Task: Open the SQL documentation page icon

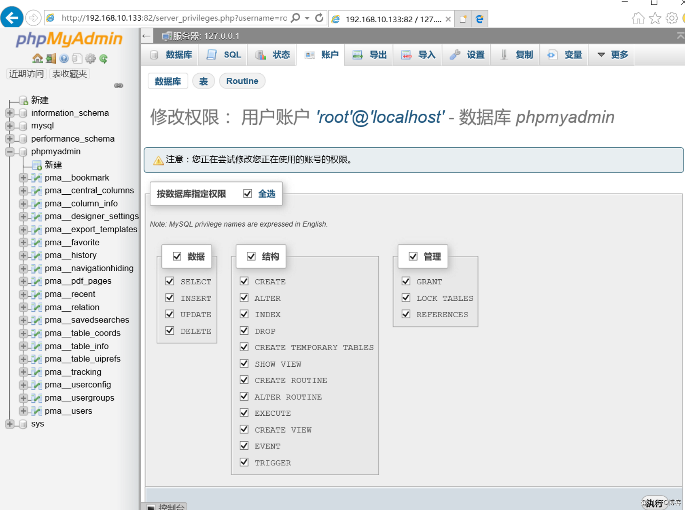Action: pos(77,58)
